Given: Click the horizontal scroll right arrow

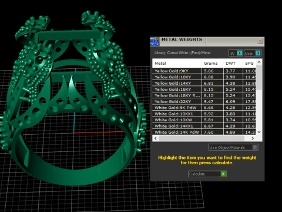Looking at the screenshot, I should pos(253,138).
